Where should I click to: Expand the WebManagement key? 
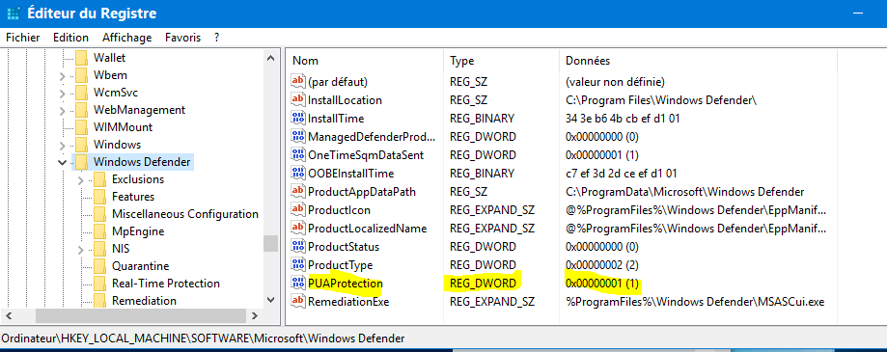click(62, 110)
